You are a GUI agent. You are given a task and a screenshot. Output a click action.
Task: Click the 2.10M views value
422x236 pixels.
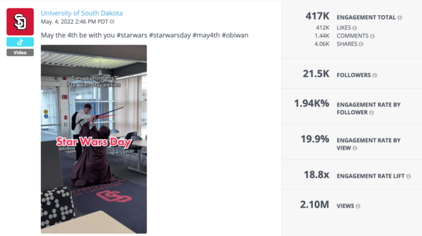(x=314, y=205)
